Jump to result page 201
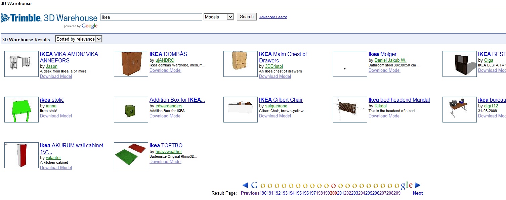This screenshot has height=200, width=506. click(341, 193)
